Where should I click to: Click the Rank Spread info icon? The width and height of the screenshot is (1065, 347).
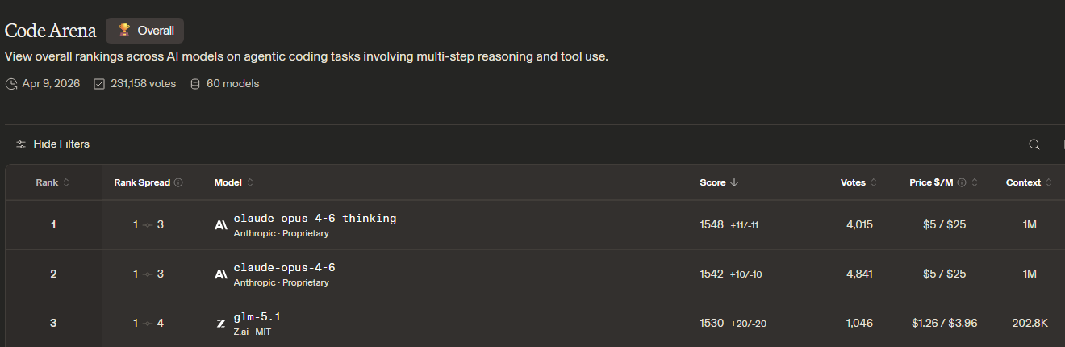pyautogui.click(x=178, y=182)
